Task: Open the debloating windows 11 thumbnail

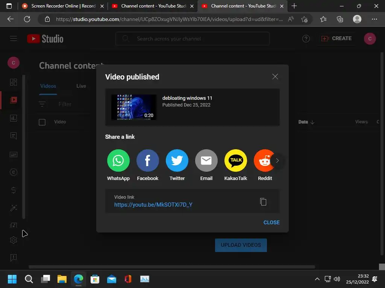Action: [134, 107]
